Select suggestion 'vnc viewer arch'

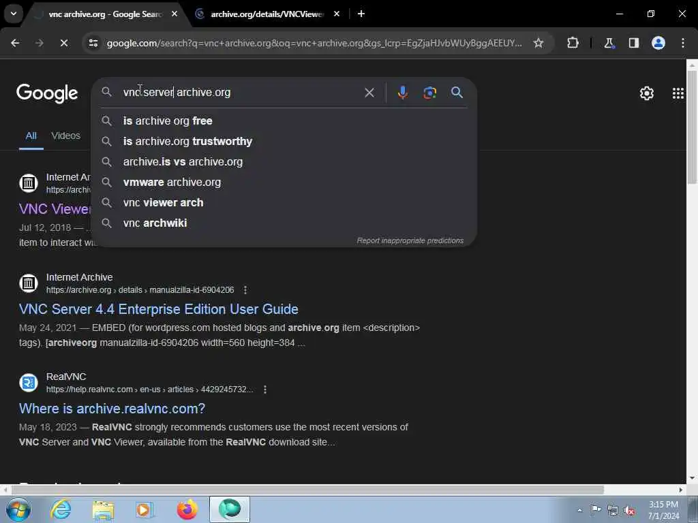(x=284, y=202)
